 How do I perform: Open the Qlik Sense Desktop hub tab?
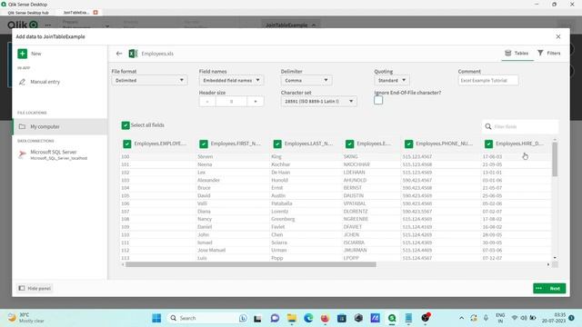(x=28, y=12)
